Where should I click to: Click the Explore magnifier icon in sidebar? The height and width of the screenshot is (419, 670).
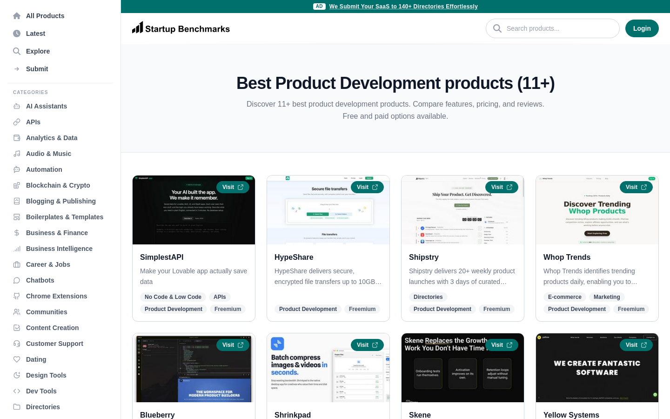[x=17, y=51]
